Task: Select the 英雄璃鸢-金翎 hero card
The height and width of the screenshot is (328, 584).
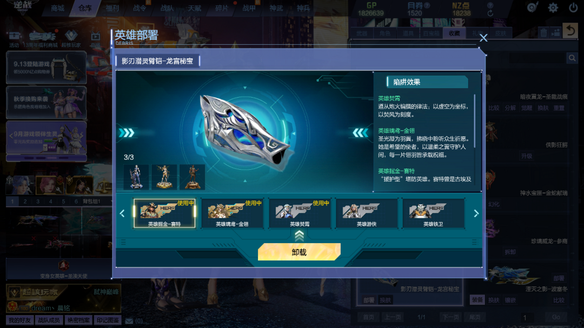Action: (232, 213)
